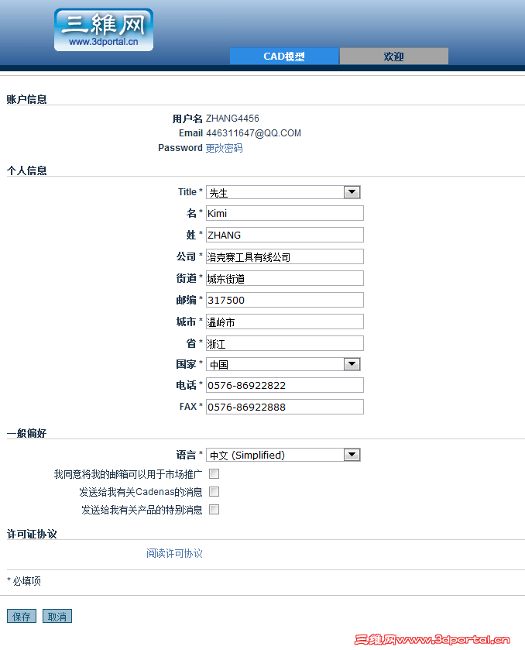Click the FAX field with 0576-86922888
Screen dimensions: 525x650
tap(285, 407)
